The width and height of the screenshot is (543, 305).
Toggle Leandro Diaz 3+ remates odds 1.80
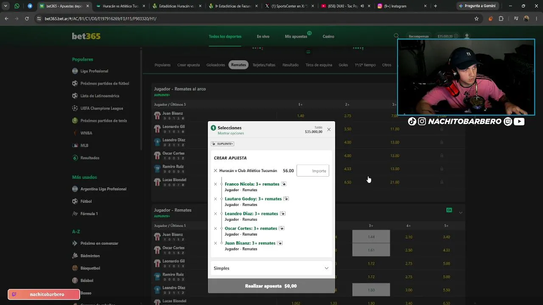pos(371,290)
